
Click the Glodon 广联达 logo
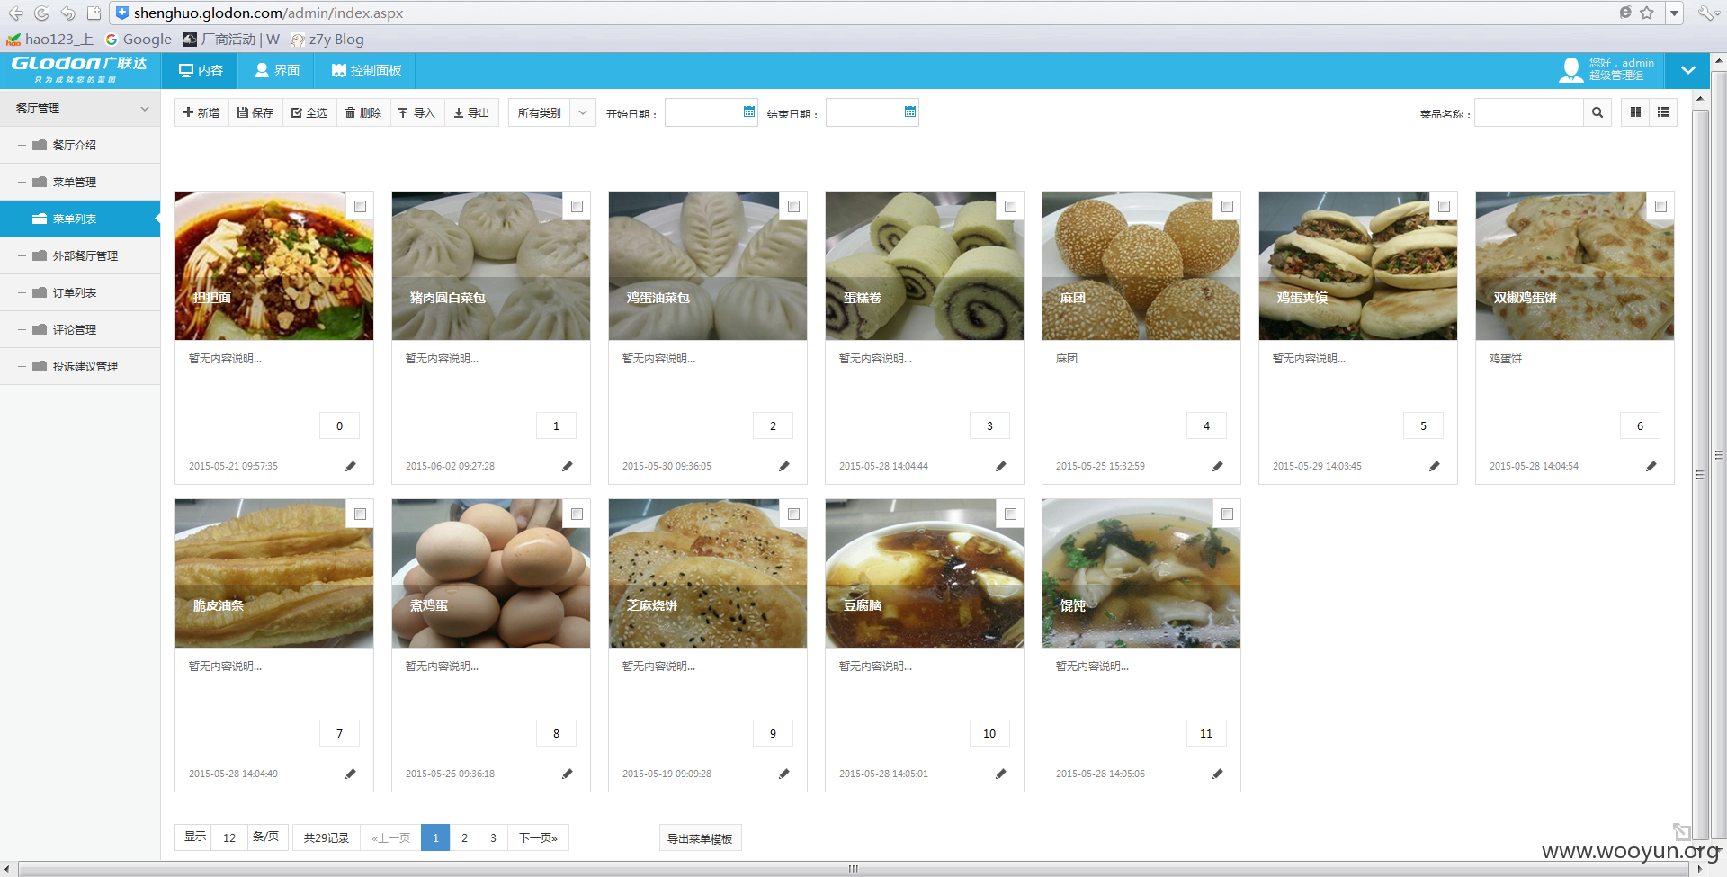79,69
